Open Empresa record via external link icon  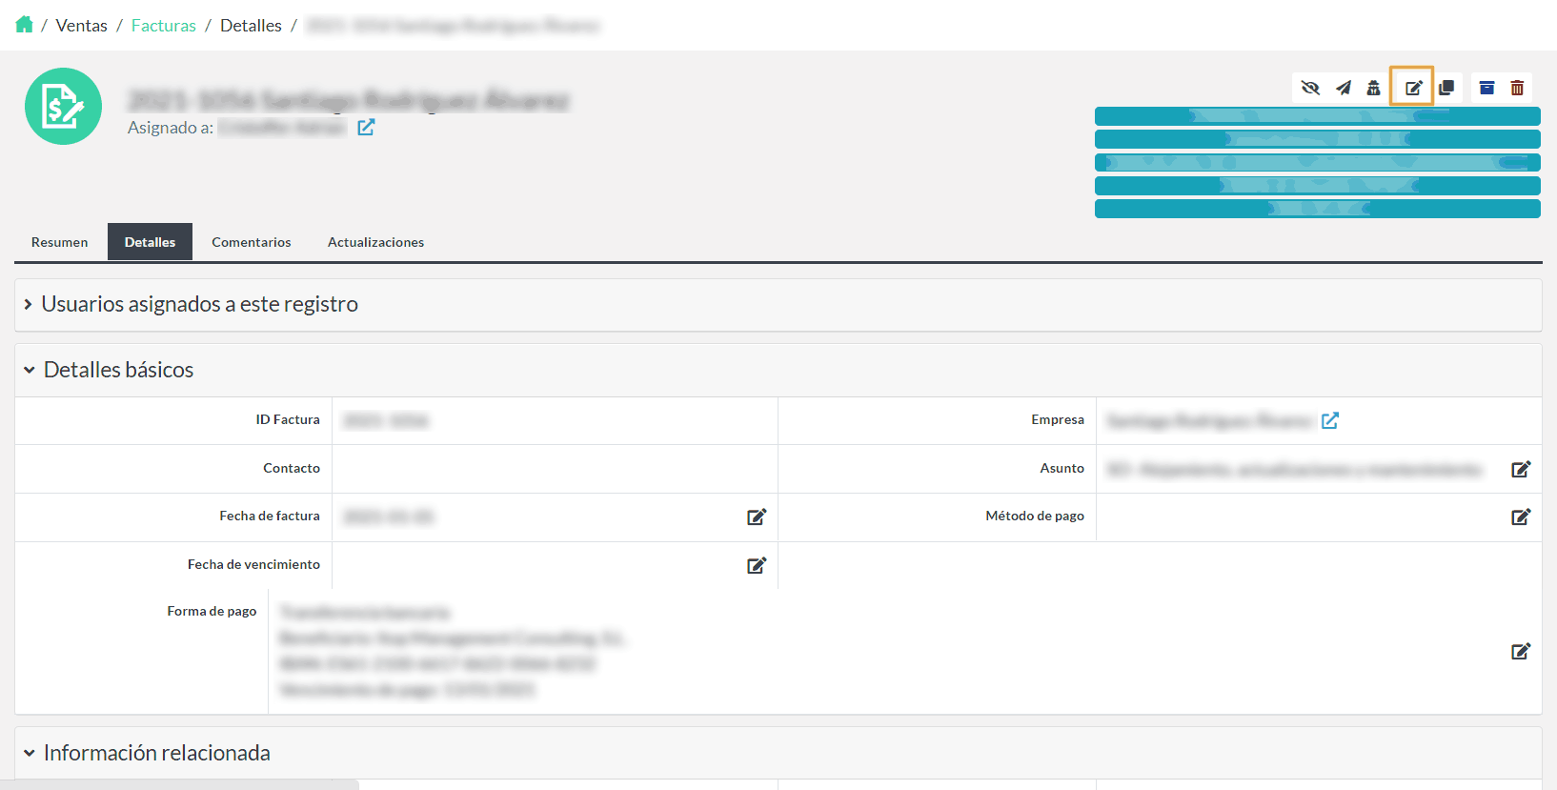point(1330,420)
